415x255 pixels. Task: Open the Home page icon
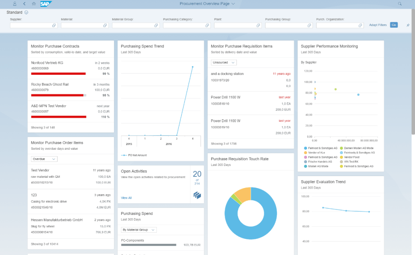click(x=34, y=4)
